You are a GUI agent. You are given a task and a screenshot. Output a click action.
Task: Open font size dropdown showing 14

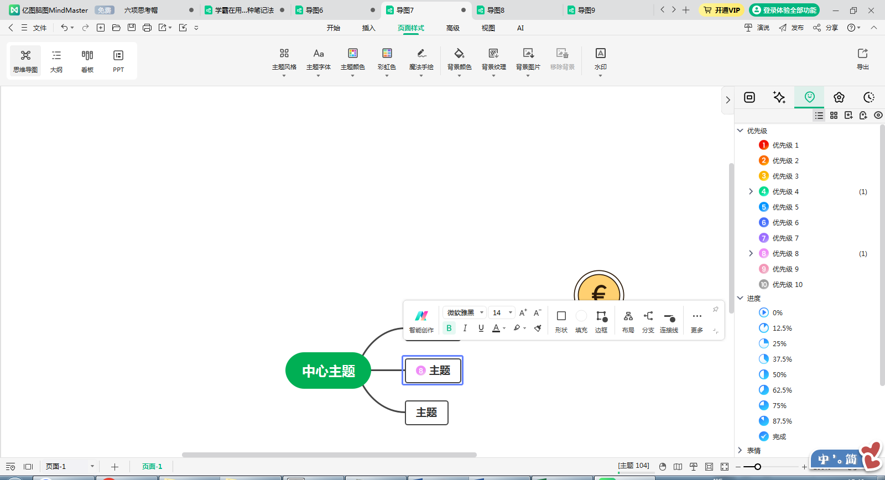502,312
